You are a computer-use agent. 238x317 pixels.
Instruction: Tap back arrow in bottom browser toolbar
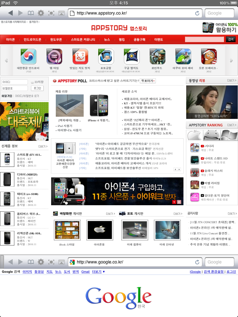[x=11, y=262]
